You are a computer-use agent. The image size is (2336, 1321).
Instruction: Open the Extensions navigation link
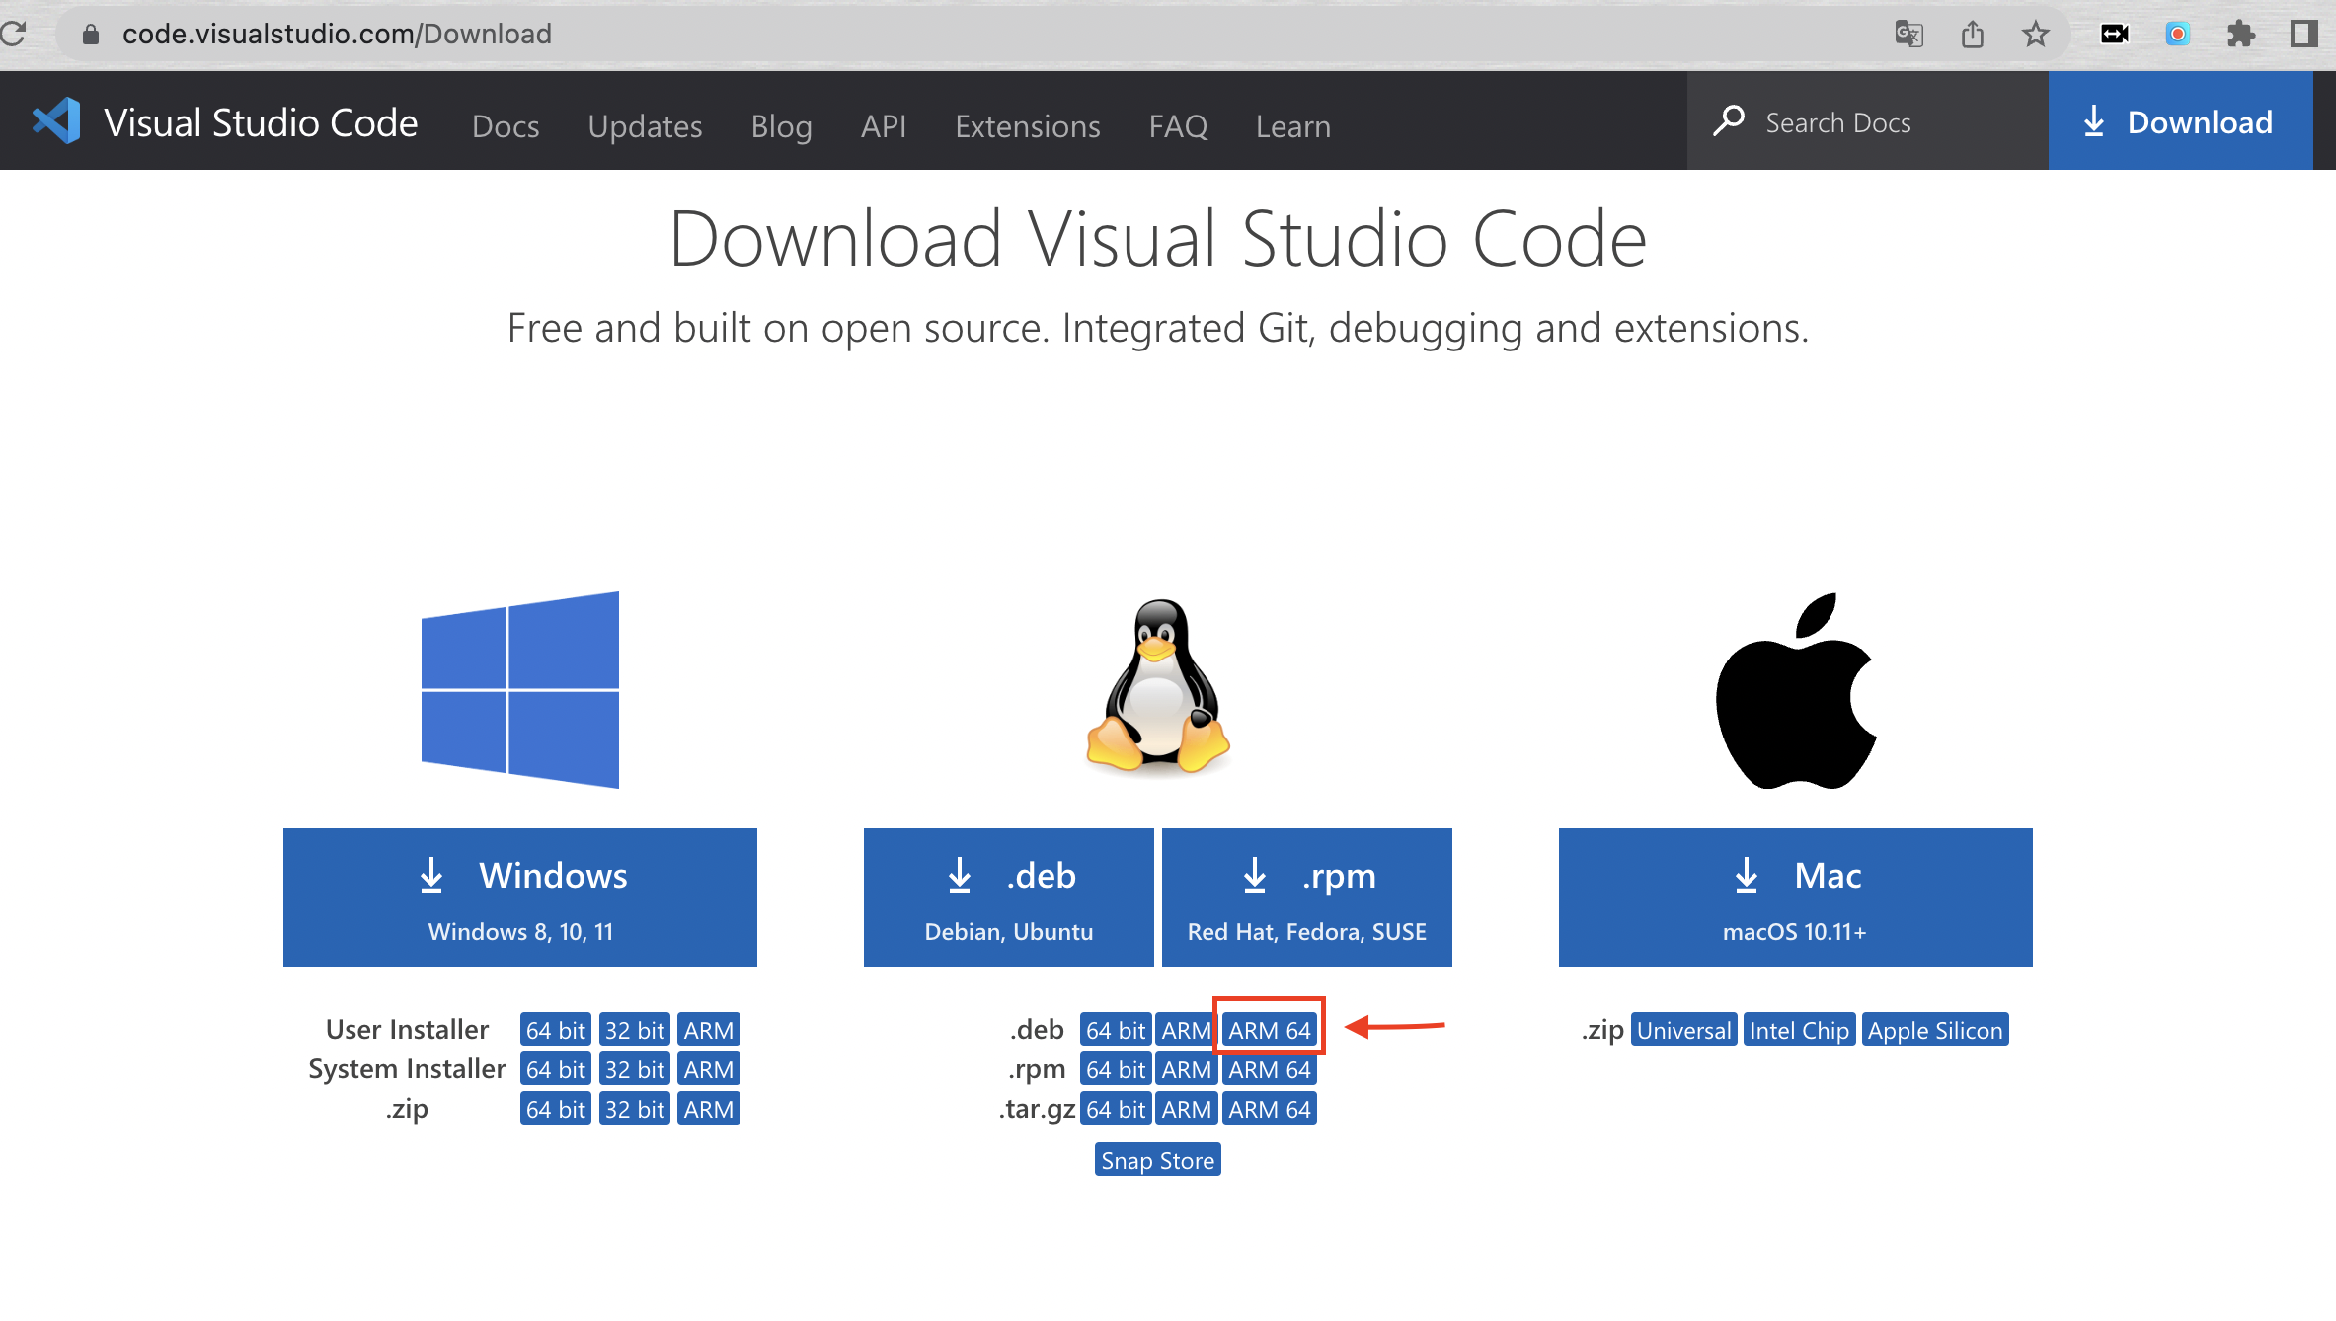[1027, 126]
